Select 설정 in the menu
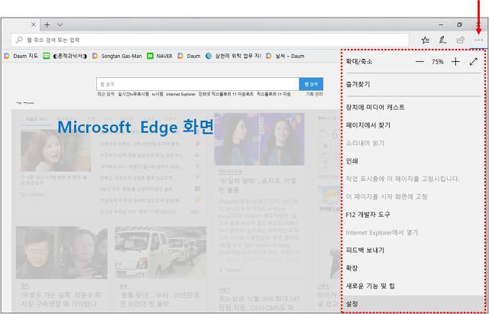Image resolution: width=489 pixels, height=314 pixels. (352, 303)
